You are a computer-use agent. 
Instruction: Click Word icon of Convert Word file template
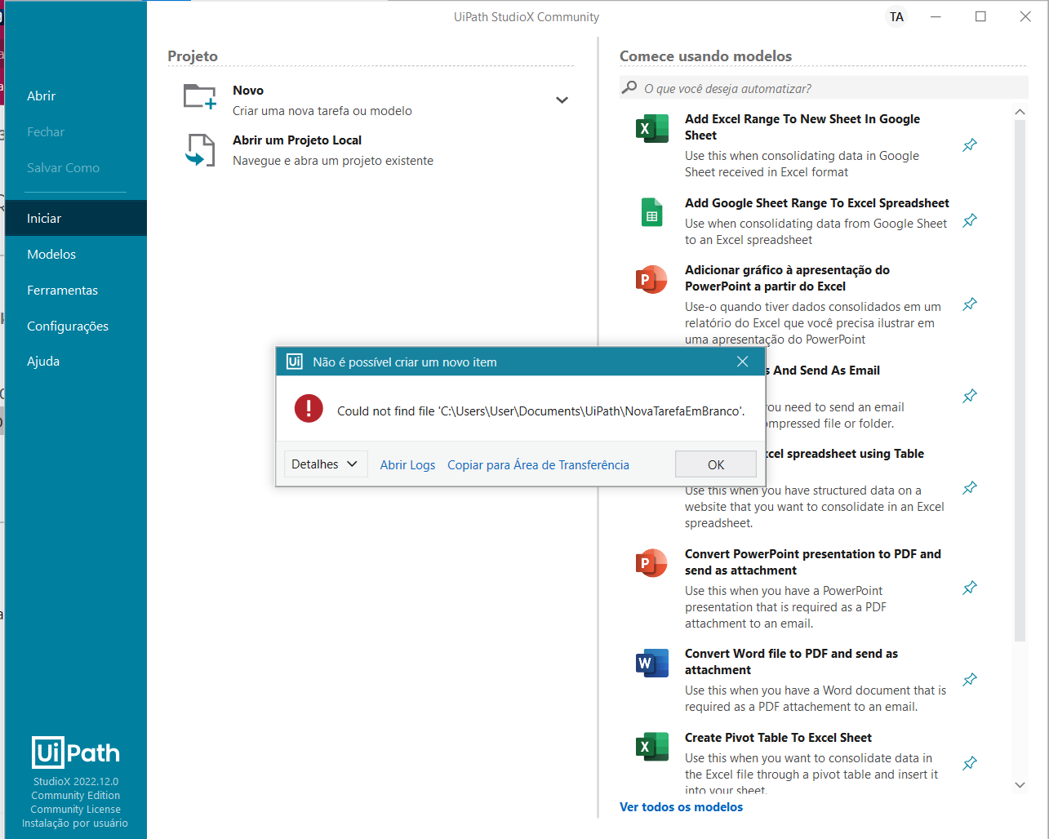651,663
